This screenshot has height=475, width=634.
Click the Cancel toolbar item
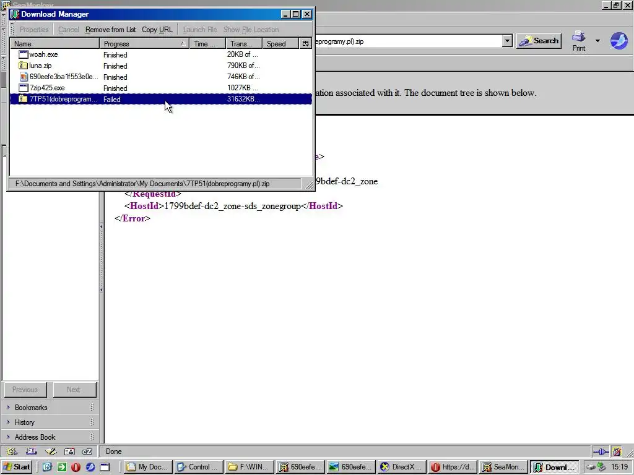(68, 30)
